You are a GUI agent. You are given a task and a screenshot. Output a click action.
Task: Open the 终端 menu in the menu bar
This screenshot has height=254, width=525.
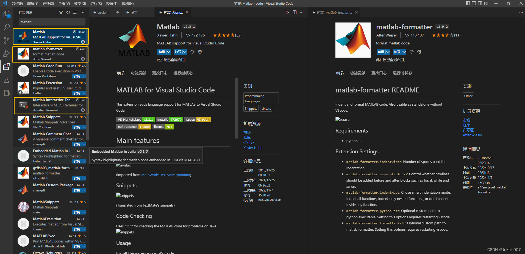tap(112, 3)
